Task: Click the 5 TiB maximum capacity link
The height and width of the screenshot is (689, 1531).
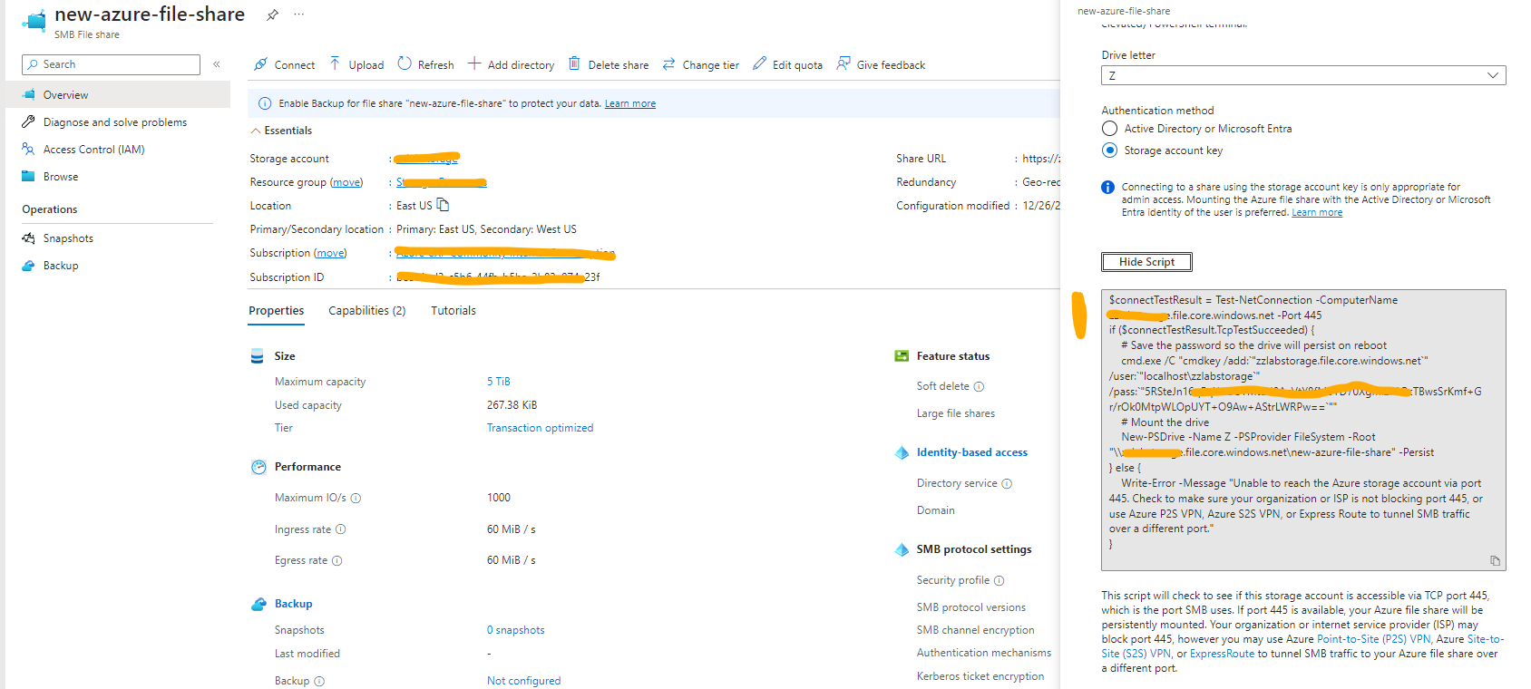Action: pyautogui.click(x=499, y=382)
